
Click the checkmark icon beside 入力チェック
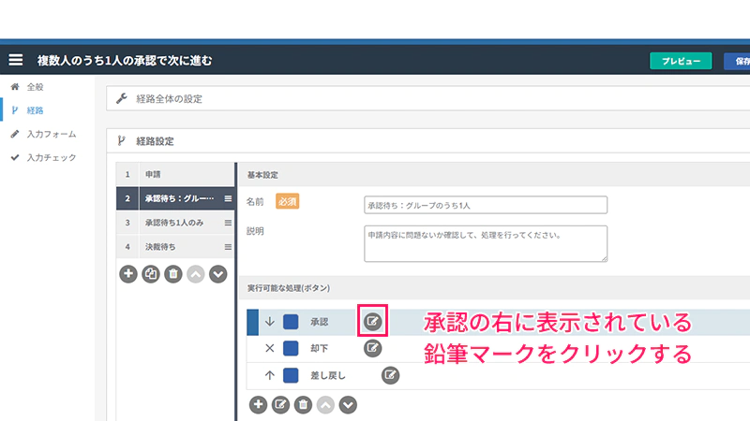pos(15,157)
